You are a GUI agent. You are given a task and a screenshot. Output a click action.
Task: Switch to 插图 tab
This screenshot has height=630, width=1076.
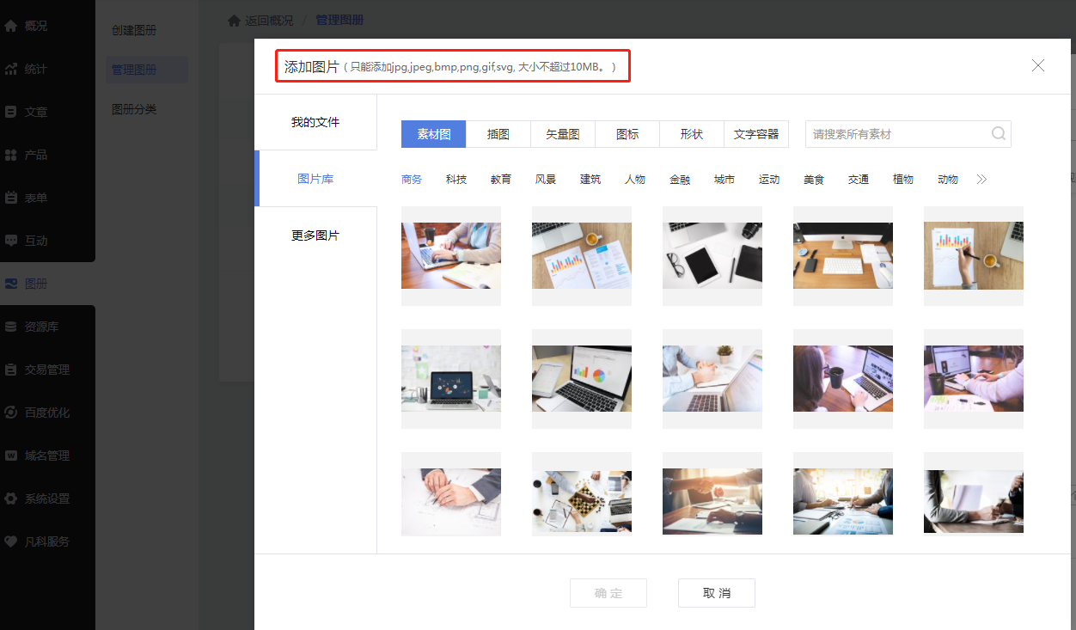click(498, 134)
